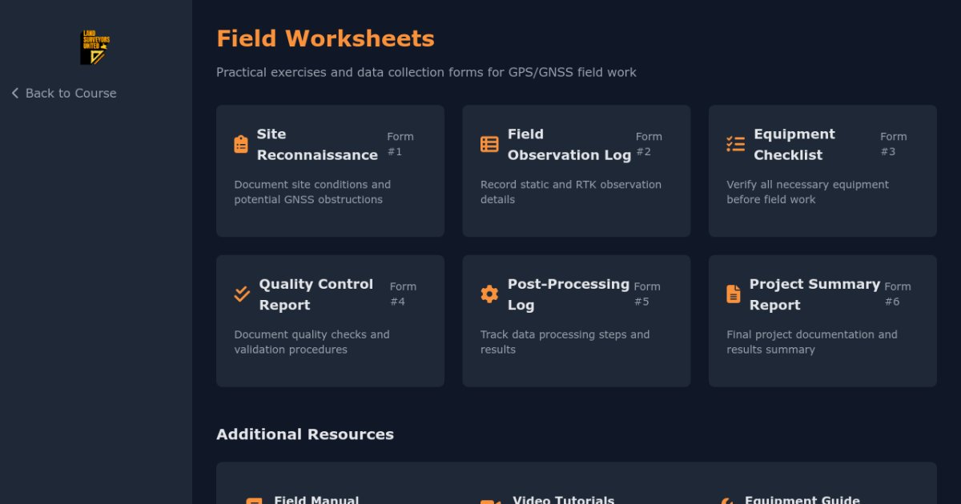Click the Quality Control double-check icon

[242, 294]
